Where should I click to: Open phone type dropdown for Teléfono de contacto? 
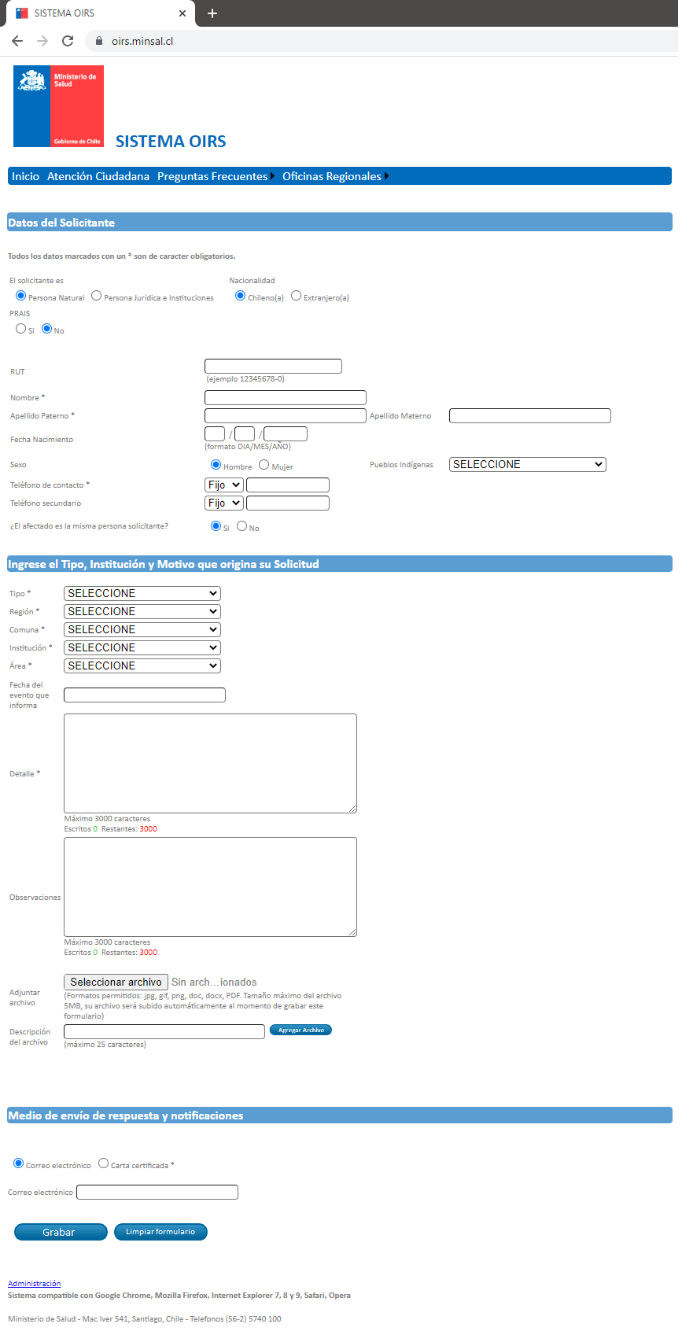[x=223, y=485]
